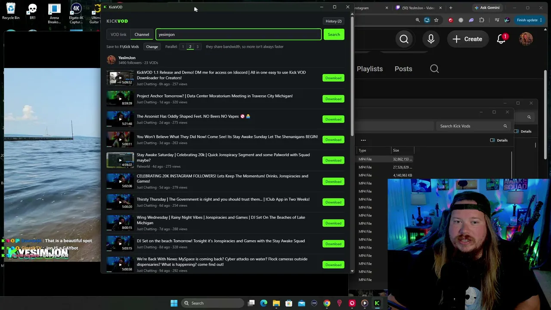Click Ask Gemini in Chrome
This screenshot has height=310, width=551.
487,8
